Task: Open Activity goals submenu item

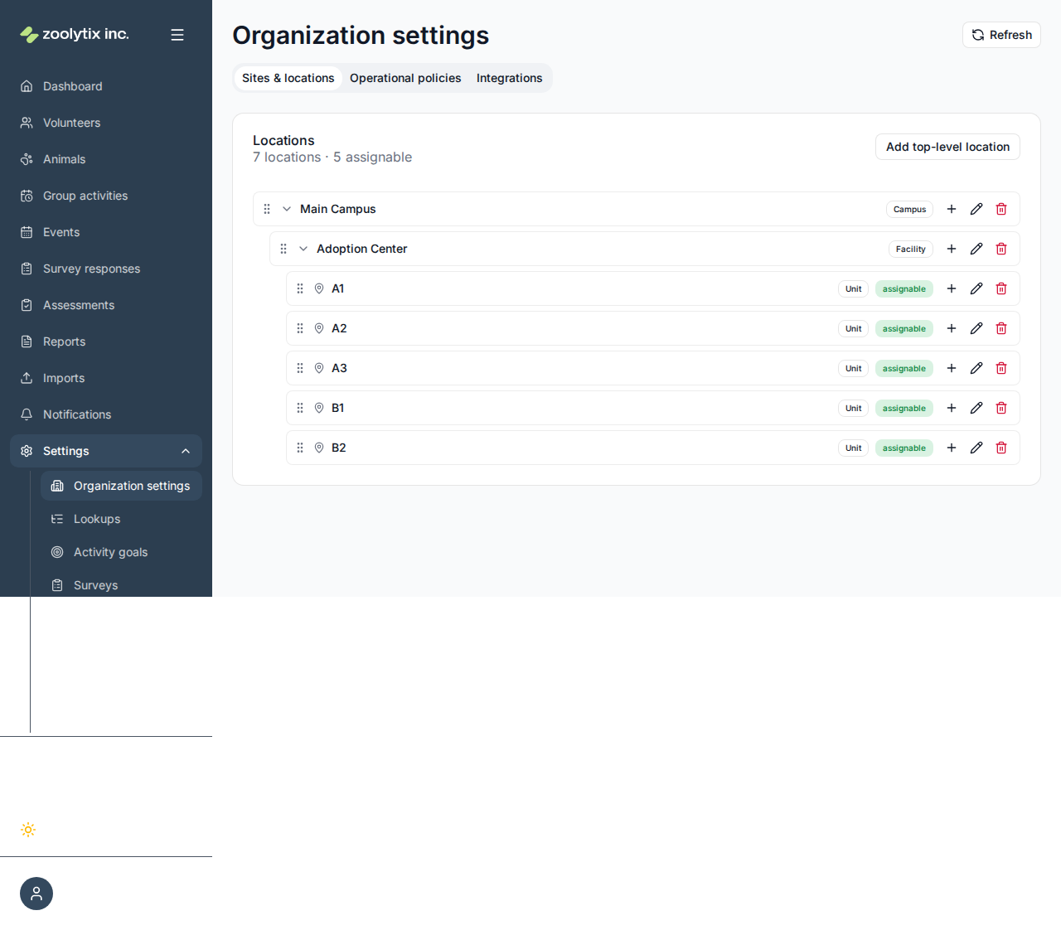Action: point(121,552)
